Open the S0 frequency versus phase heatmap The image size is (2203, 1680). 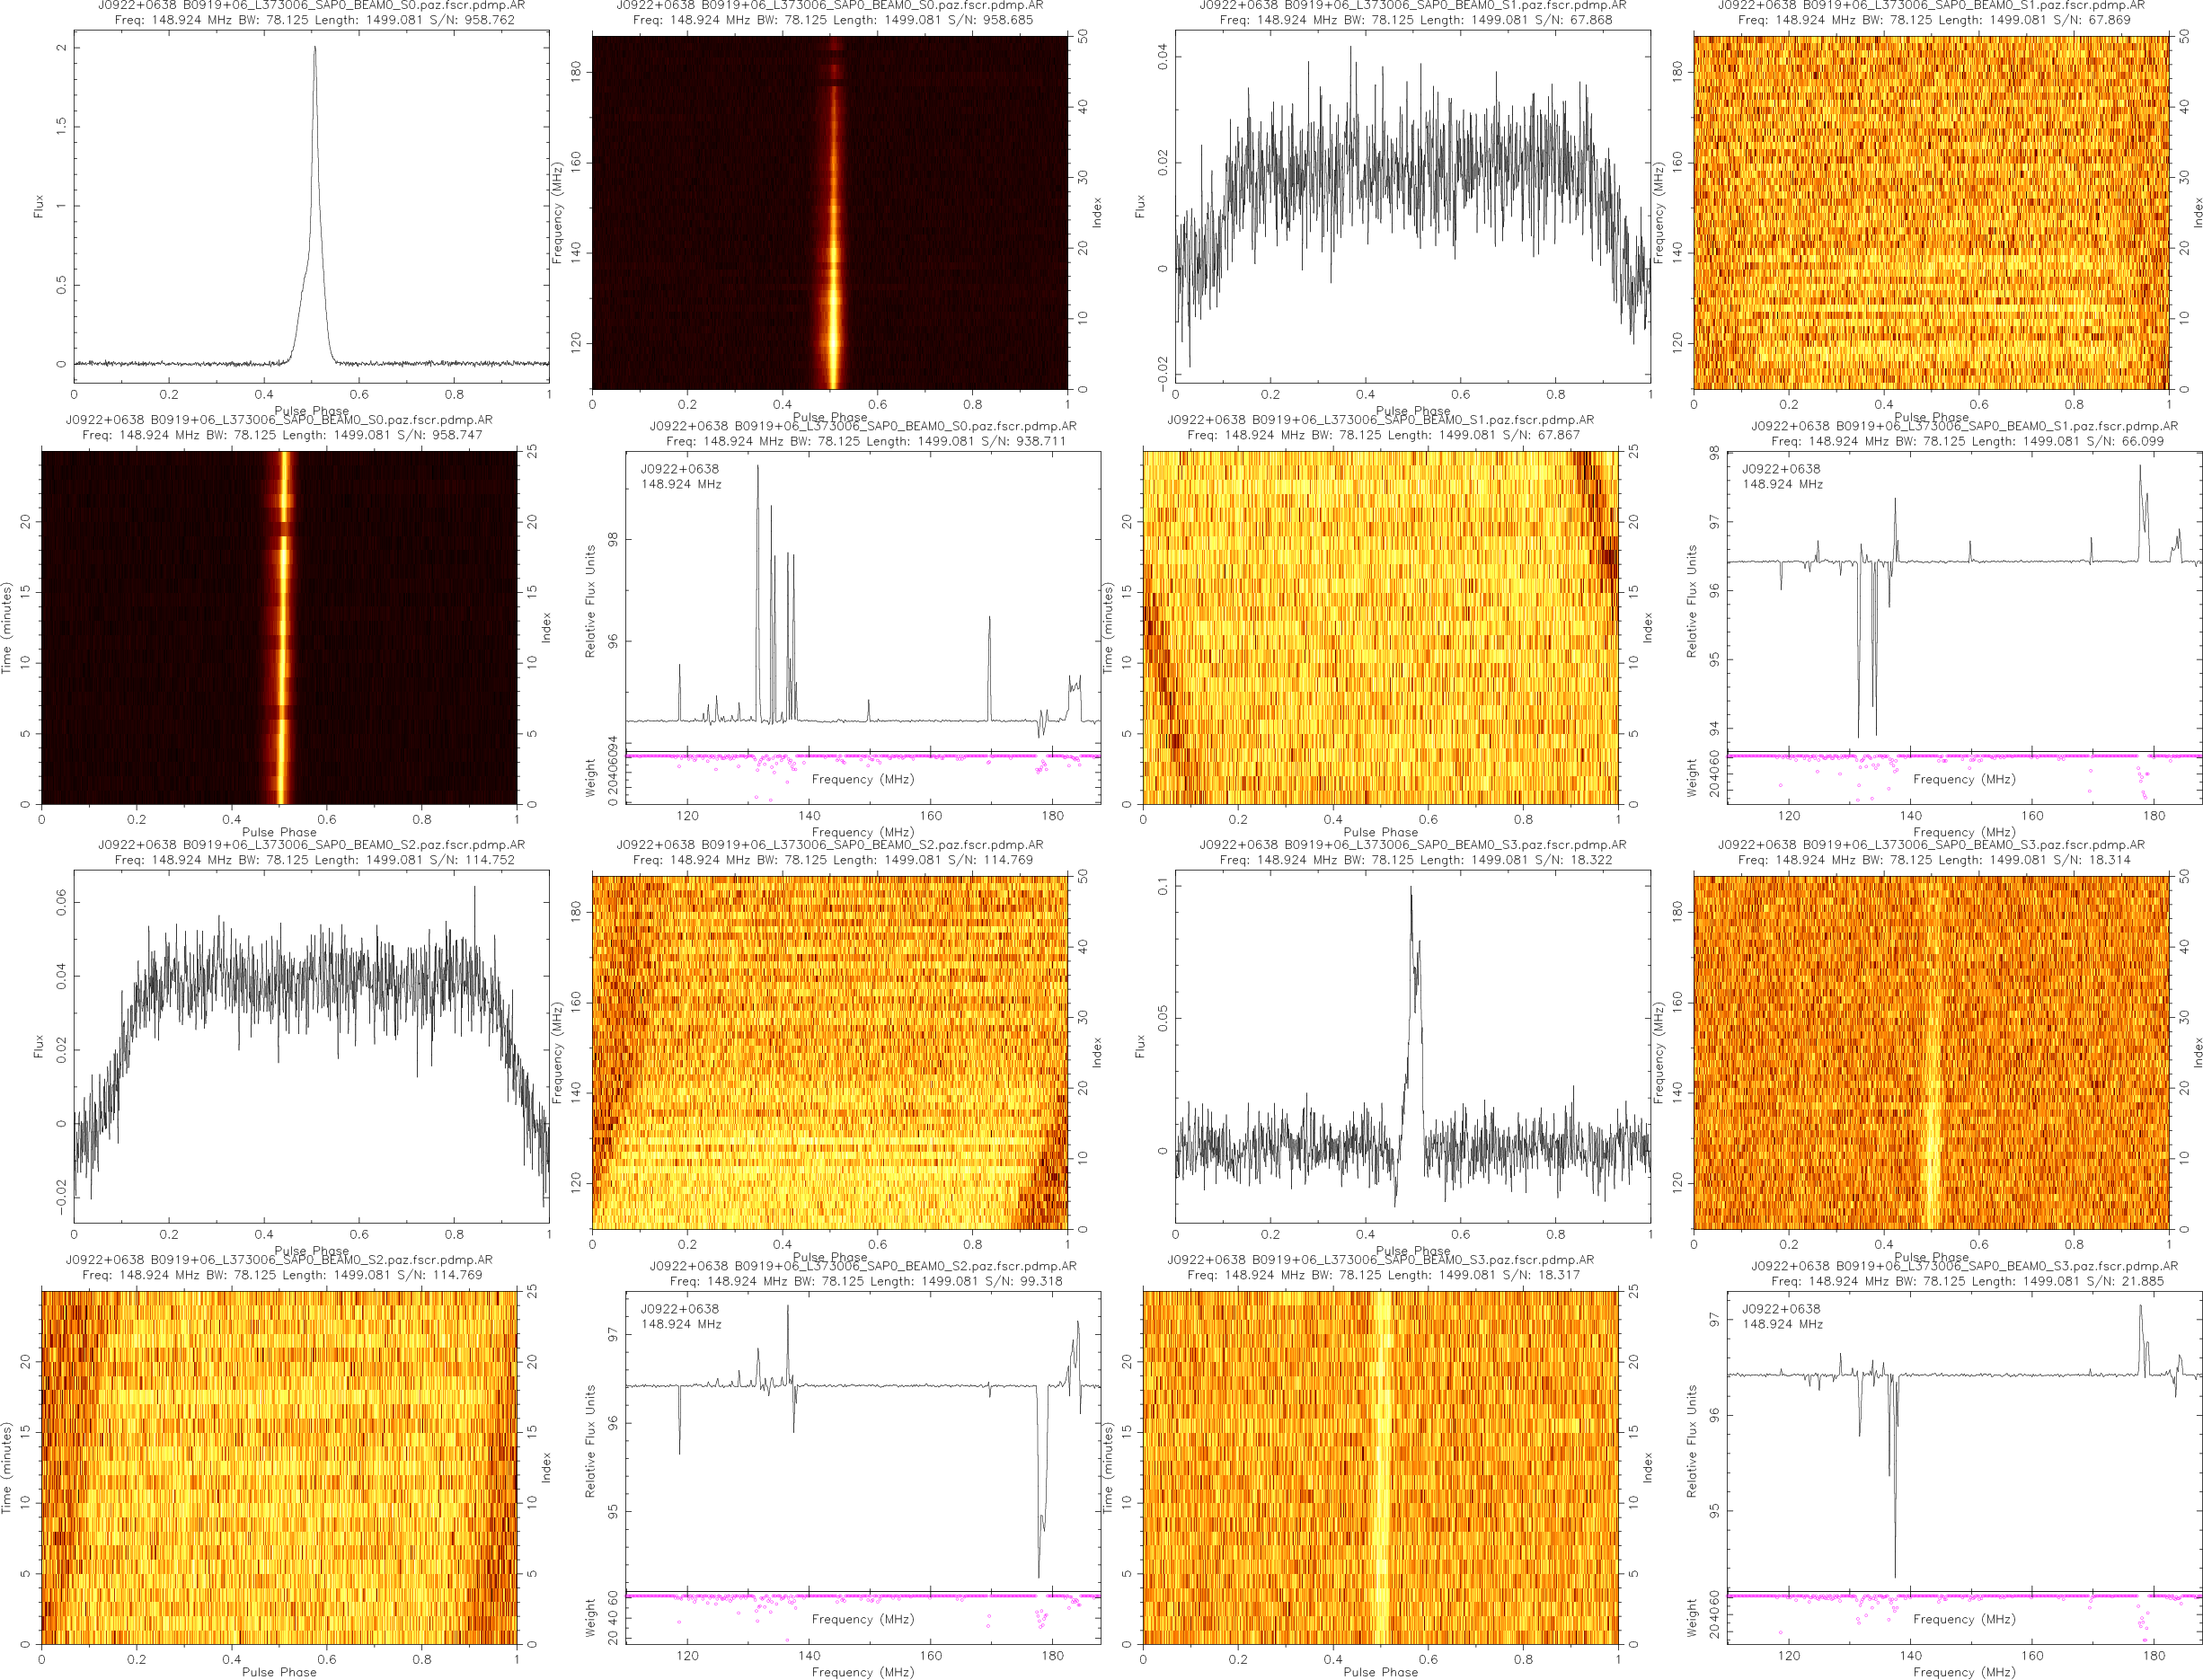click(829, 212)
